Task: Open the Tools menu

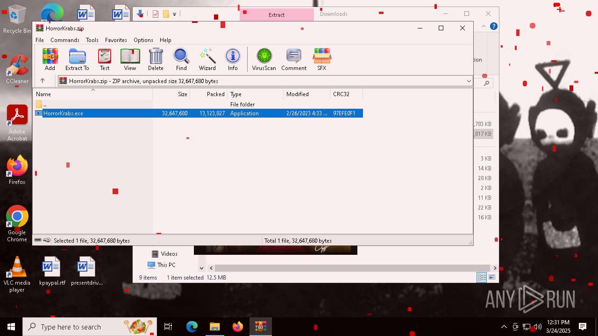Action: pyautogui.click(x=92, y=40)
